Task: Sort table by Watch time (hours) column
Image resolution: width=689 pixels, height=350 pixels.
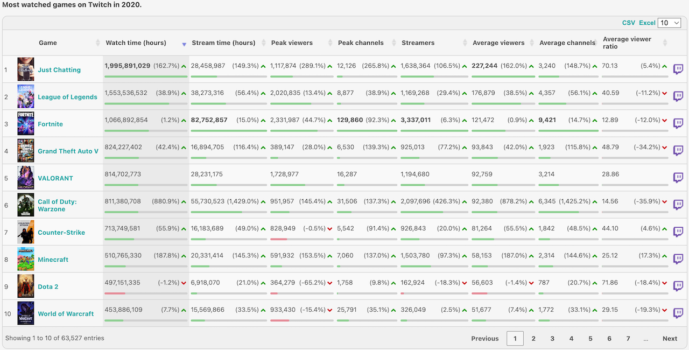Action: point(136,43)
